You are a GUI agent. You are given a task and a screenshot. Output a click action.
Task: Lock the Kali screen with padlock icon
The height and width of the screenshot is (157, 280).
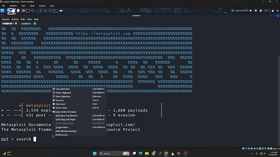[273, 11]
